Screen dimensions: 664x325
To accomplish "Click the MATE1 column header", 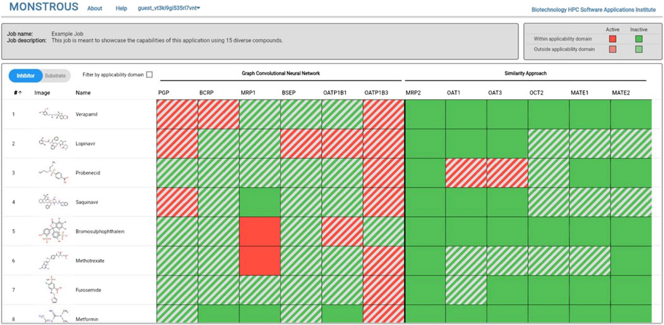I will pos(579,93).
